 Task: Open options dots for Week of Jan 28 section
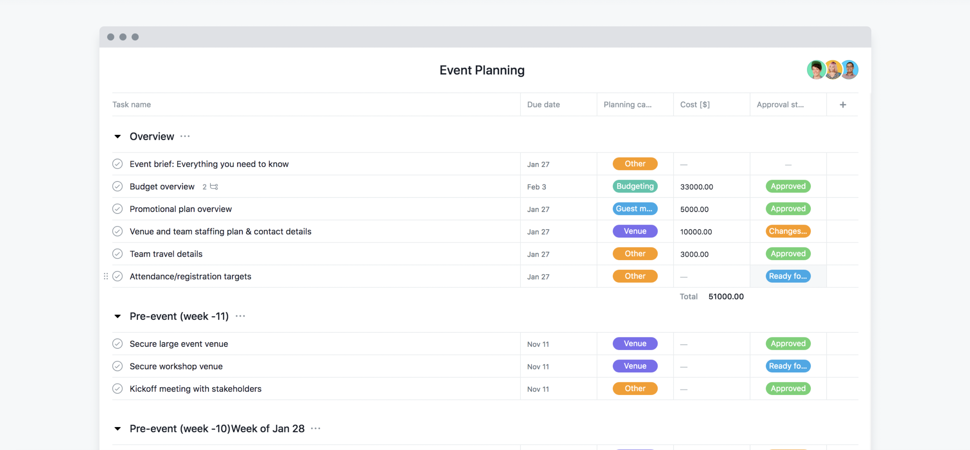tap(316, 429)
